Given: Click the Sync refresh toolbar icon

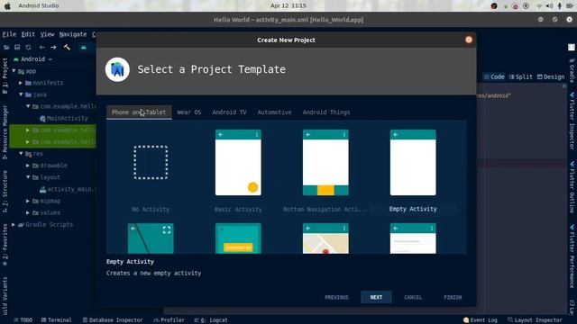Looking at the screenshot, I should click(x=28, y=47).
